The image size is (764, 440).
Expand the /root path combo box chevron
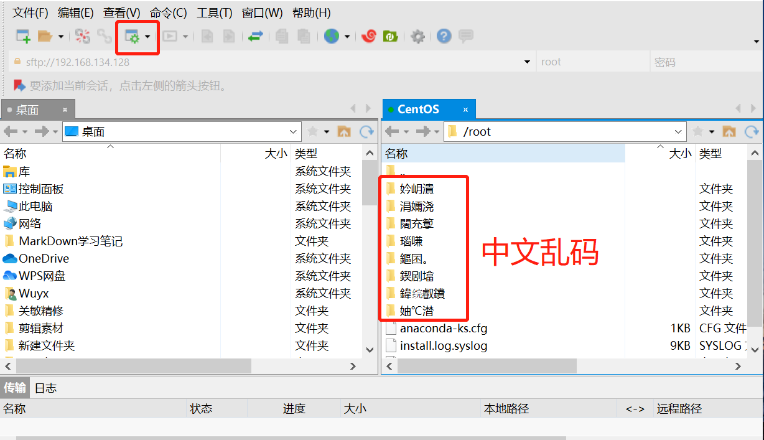coord(679,132)
